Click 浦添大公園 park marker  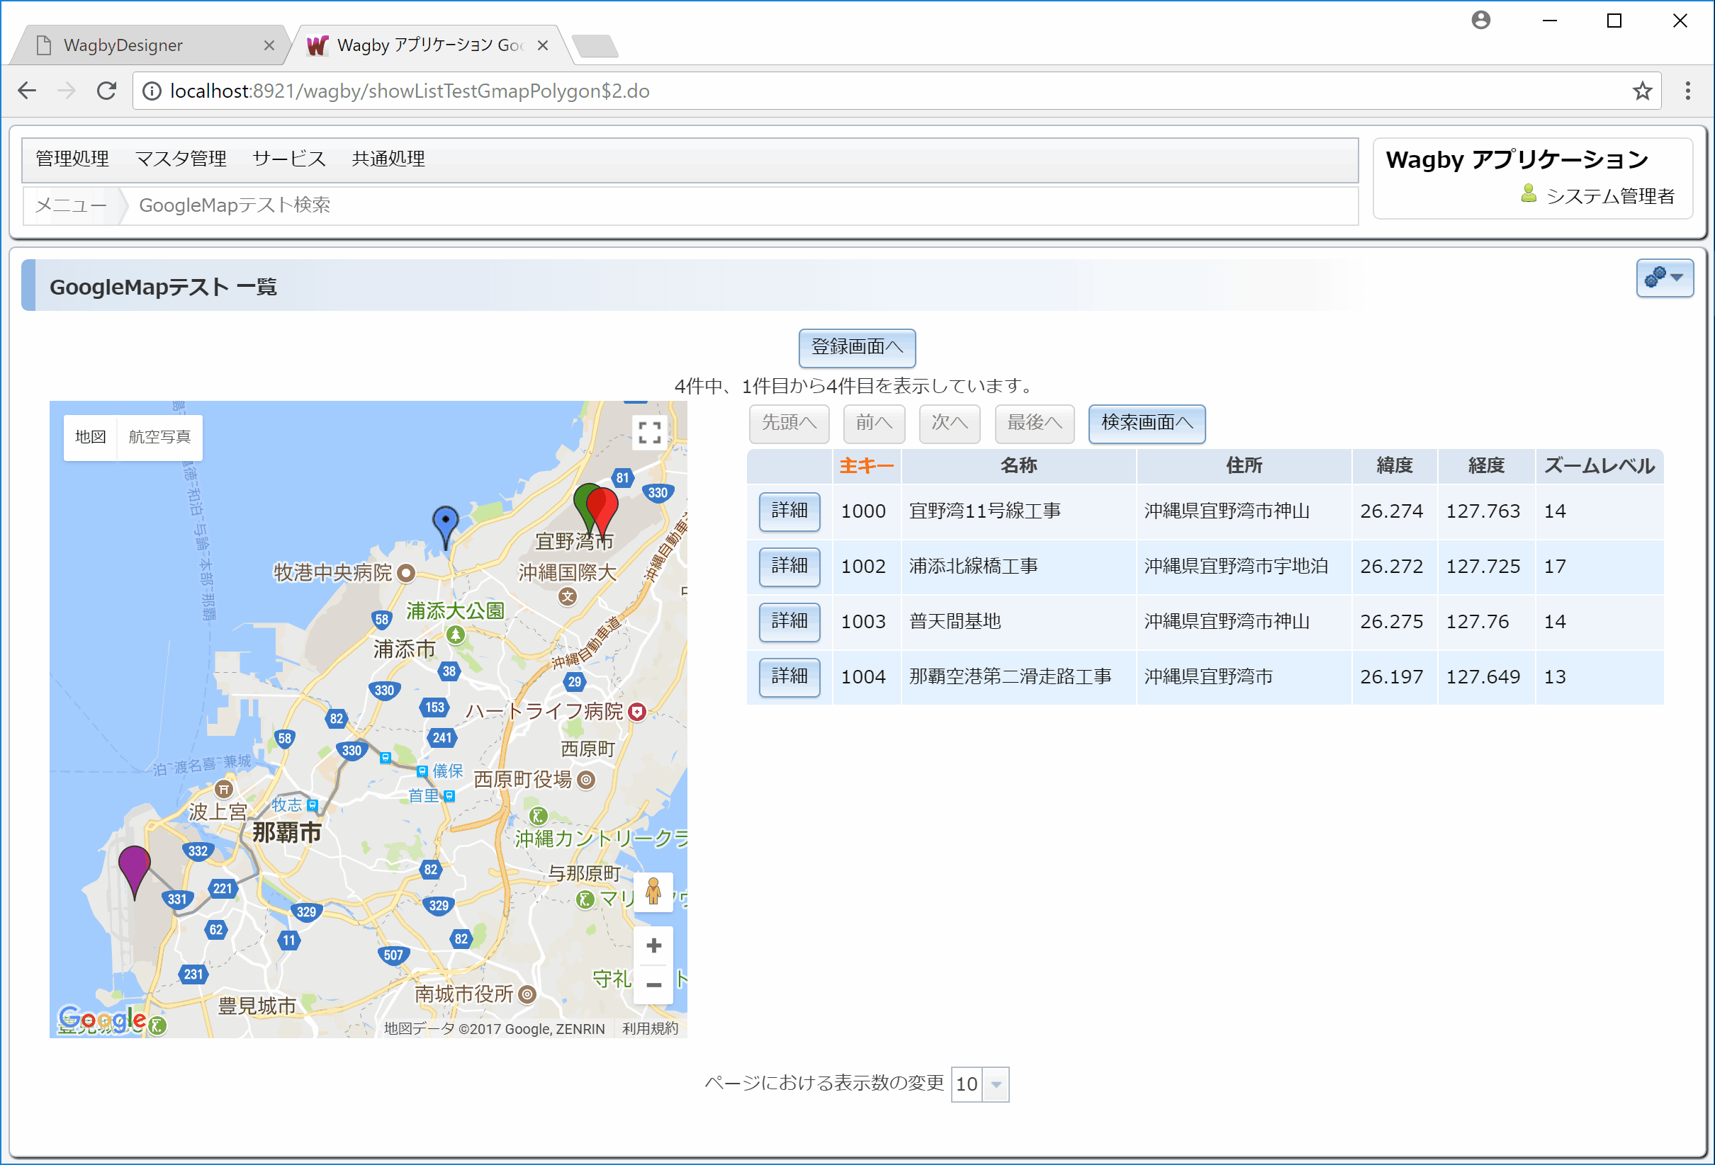455,634
